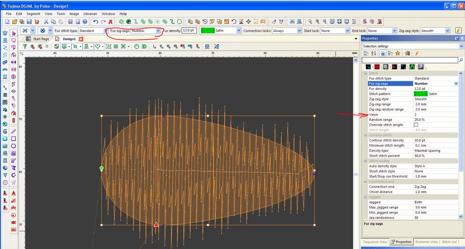
Task: Open the File menu
Action: coord(9,14)
